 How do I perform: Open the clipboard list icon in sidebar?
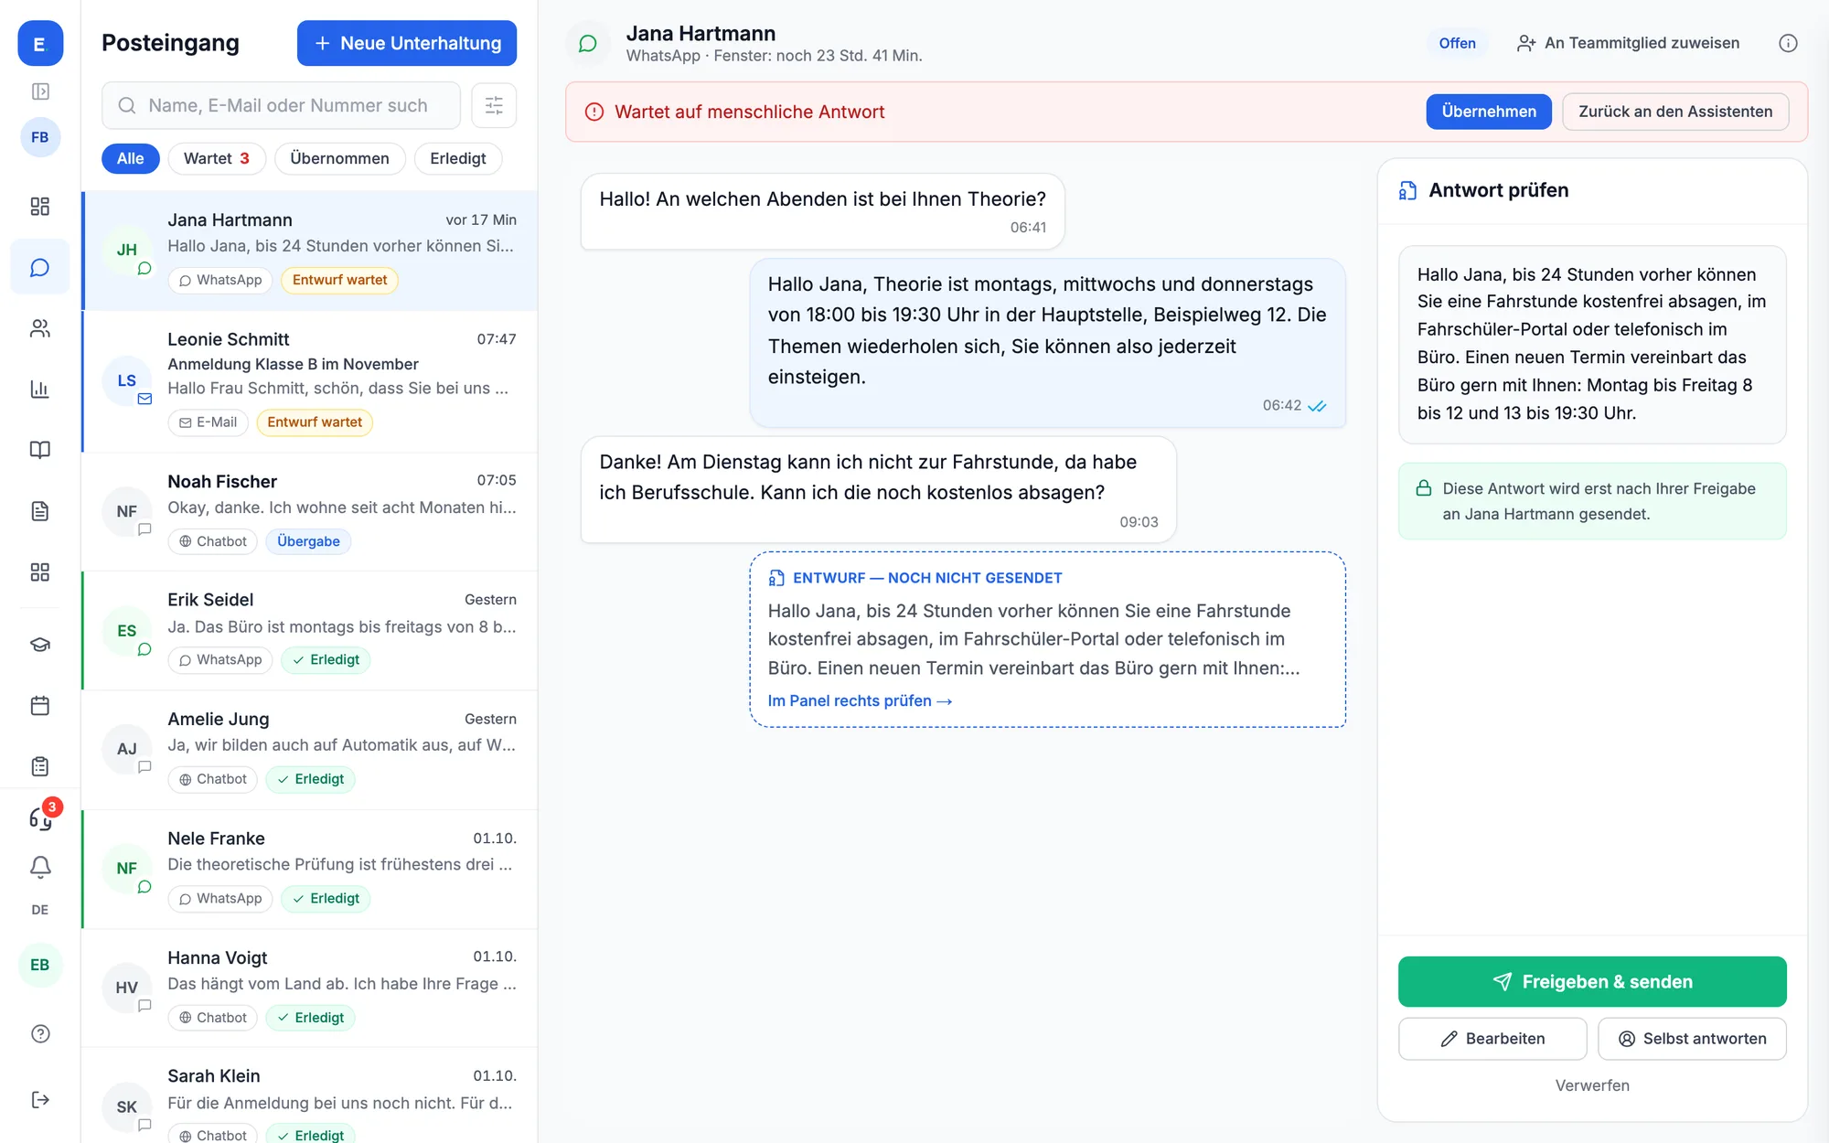click(40, 766)
